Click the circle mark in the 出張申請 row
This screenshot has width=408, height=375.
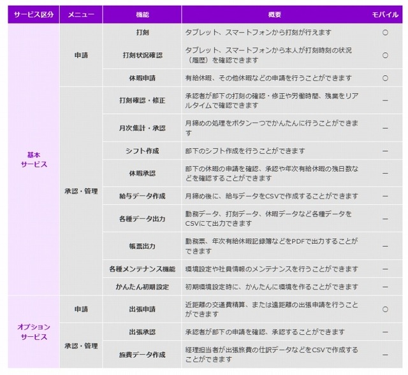[385, 309]
